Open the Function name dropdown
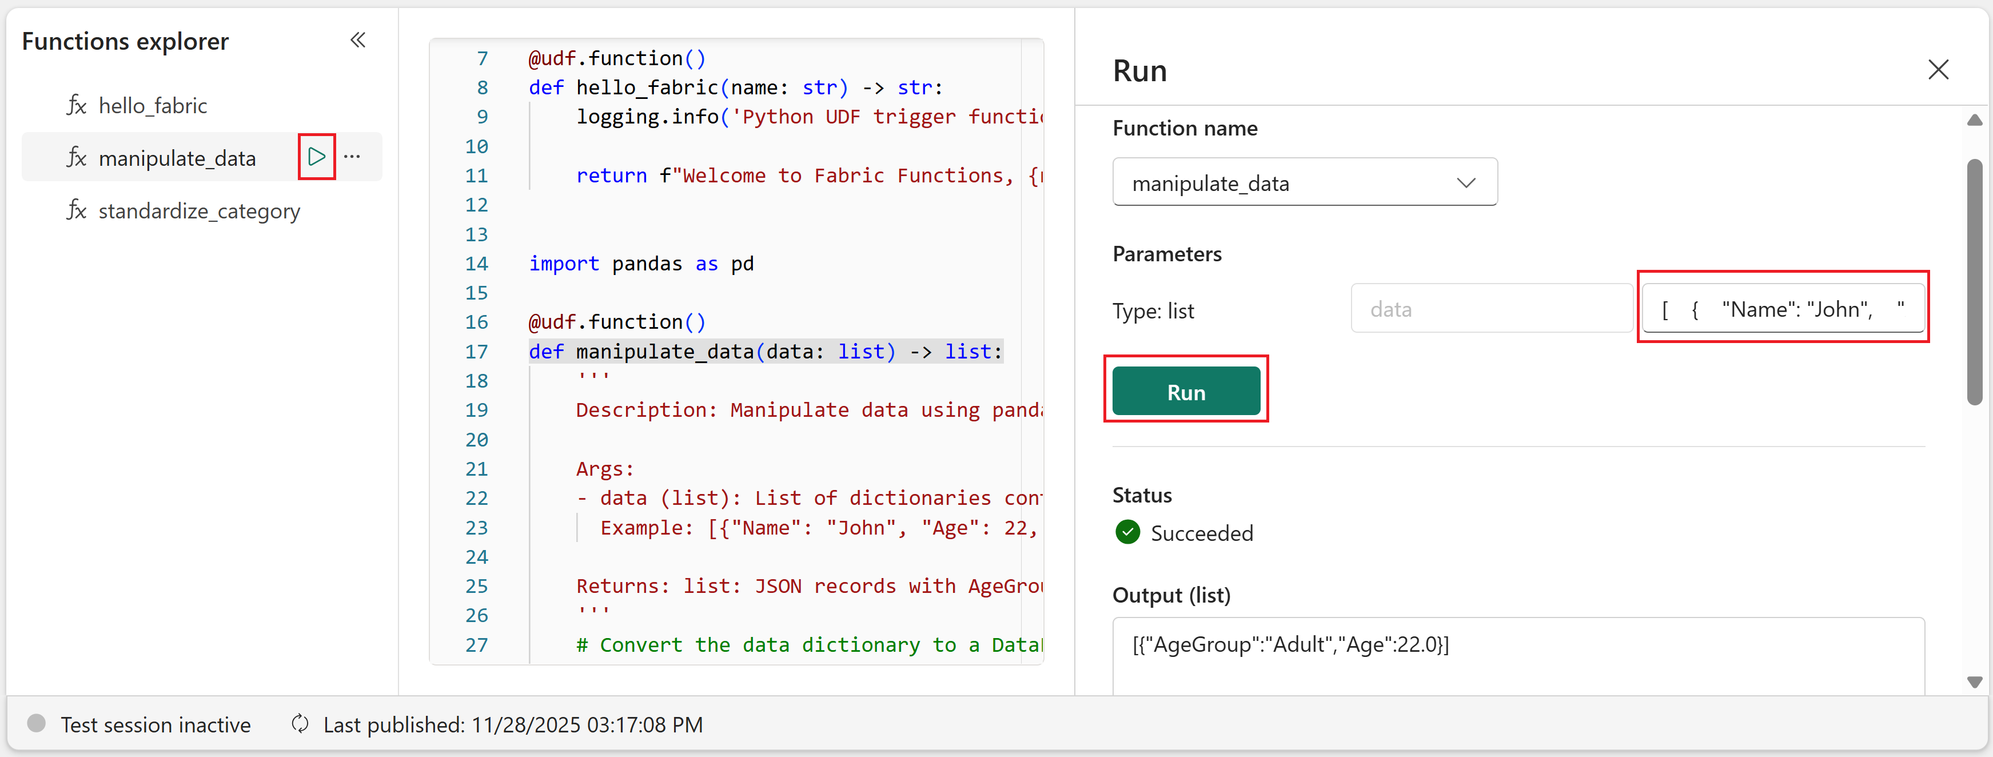Viewport: 1993px width, 757px height. pyautogui.click(x=1305, y=182)
